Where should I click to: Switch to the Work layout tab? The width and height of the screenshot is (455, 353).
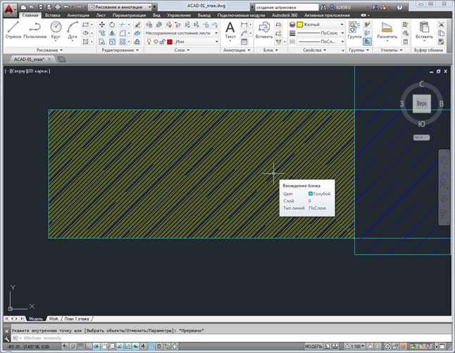[x=54, y=319]
